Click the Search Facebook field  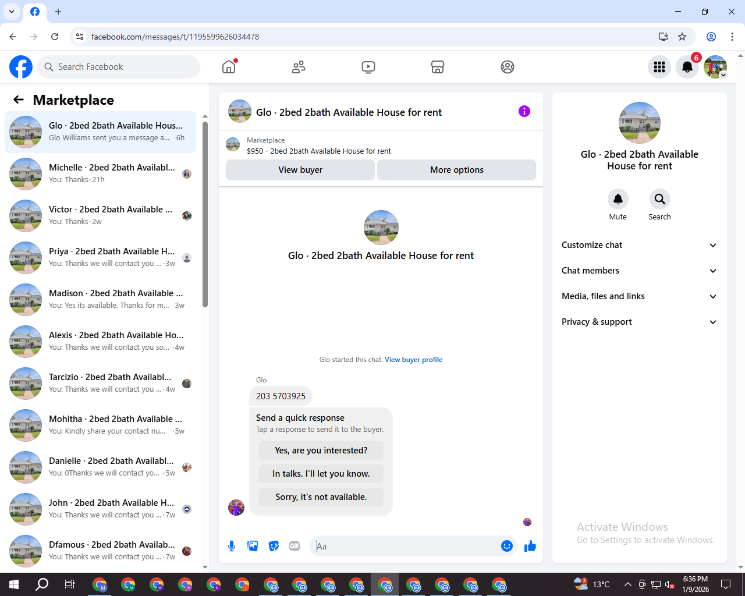(x=119, y=67)
